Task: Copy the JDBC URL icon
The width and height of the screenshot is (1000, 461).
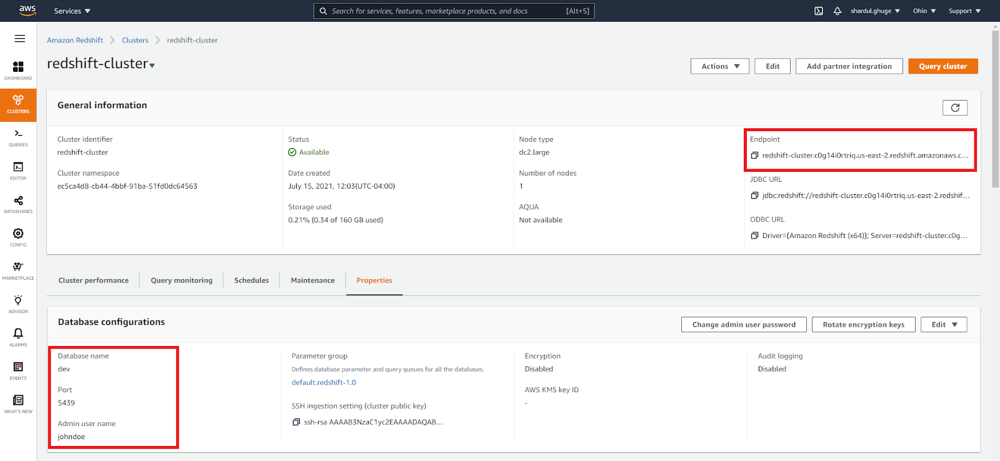Action: tap(754, 196)
